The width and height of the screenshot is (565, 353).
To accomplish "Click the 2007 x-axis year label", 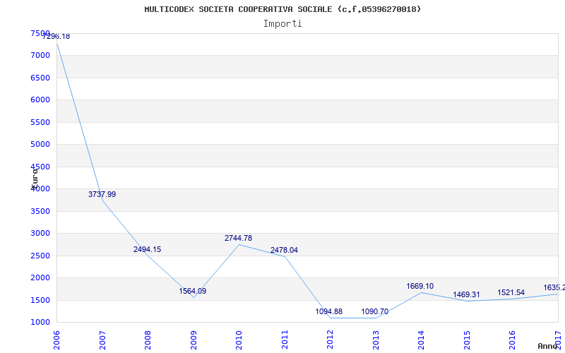I will 102,340.
